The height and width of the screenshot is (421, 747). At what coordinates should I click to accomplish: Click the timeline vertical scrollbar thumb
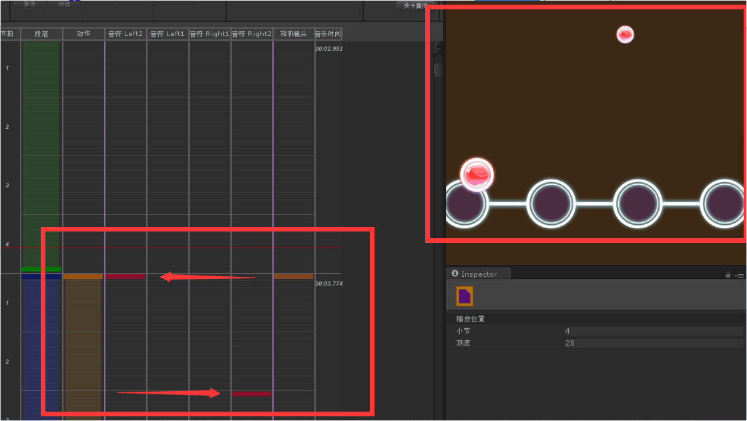click(439, 69)
